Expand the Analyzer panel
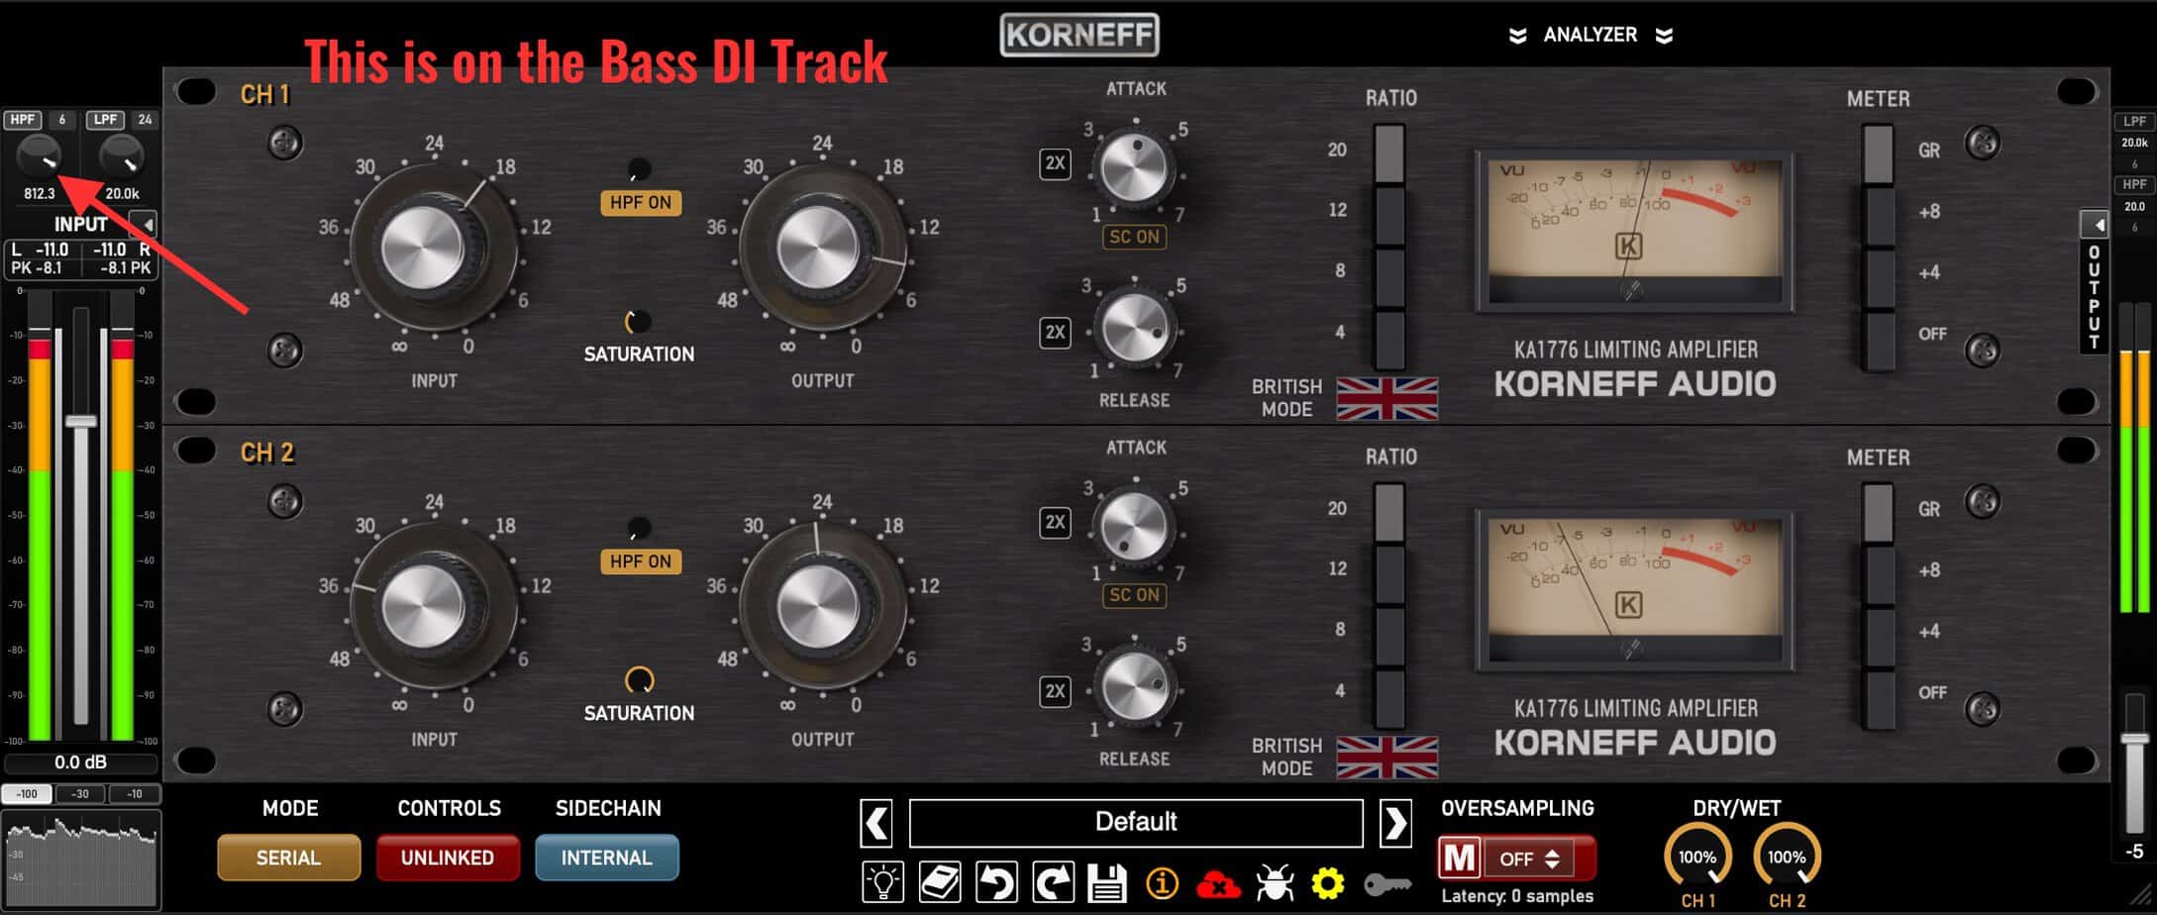The width and height of the screenshot is (2157, 915). [x=1591, y=36]
